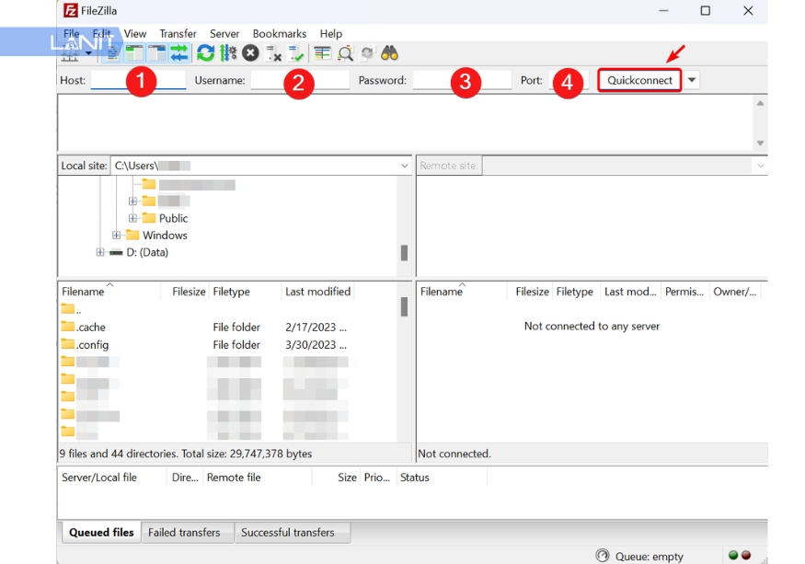Click the colored-rows list toolbar icon

tap(322, 53)
